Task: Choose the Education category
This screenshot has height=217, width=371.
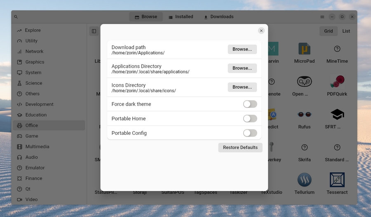Action: 36,115
